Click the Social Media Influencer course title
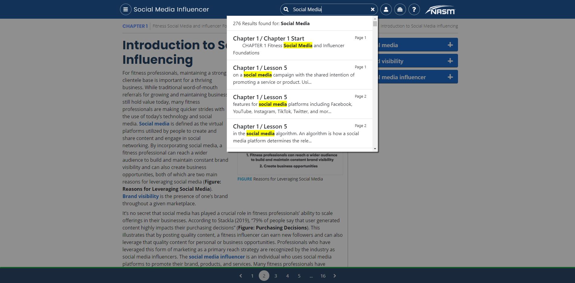575x283 pixels. pos(171,9)
